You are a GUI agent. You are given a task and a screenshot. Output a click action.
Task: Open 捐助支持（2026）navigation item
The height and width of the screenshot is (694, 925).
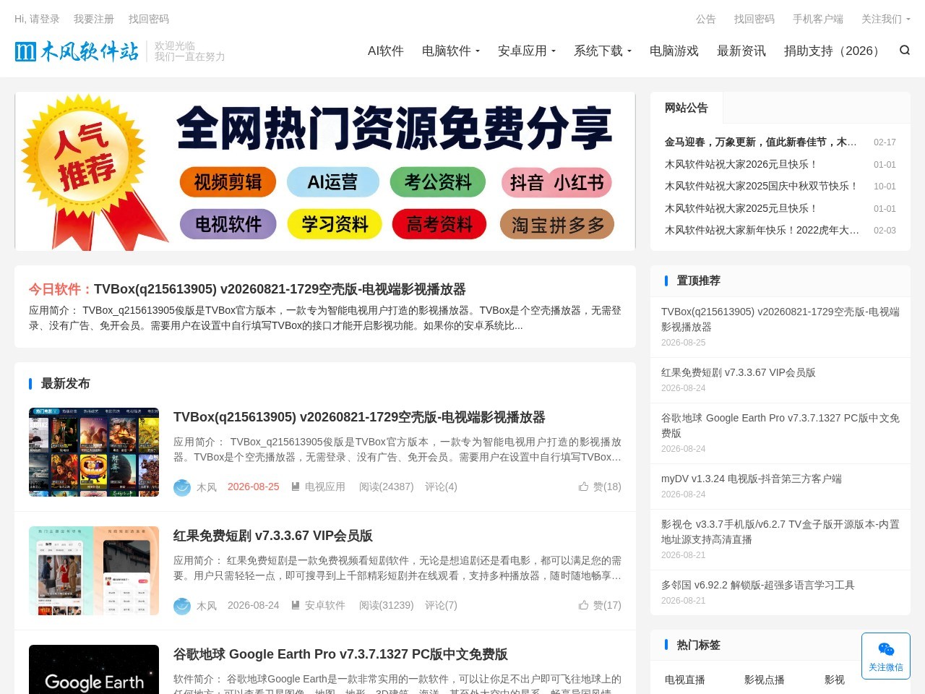[834, 51]
